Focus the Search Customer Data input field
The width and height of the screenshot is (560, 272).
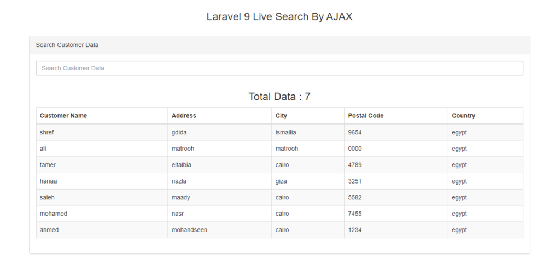(279, 68)
